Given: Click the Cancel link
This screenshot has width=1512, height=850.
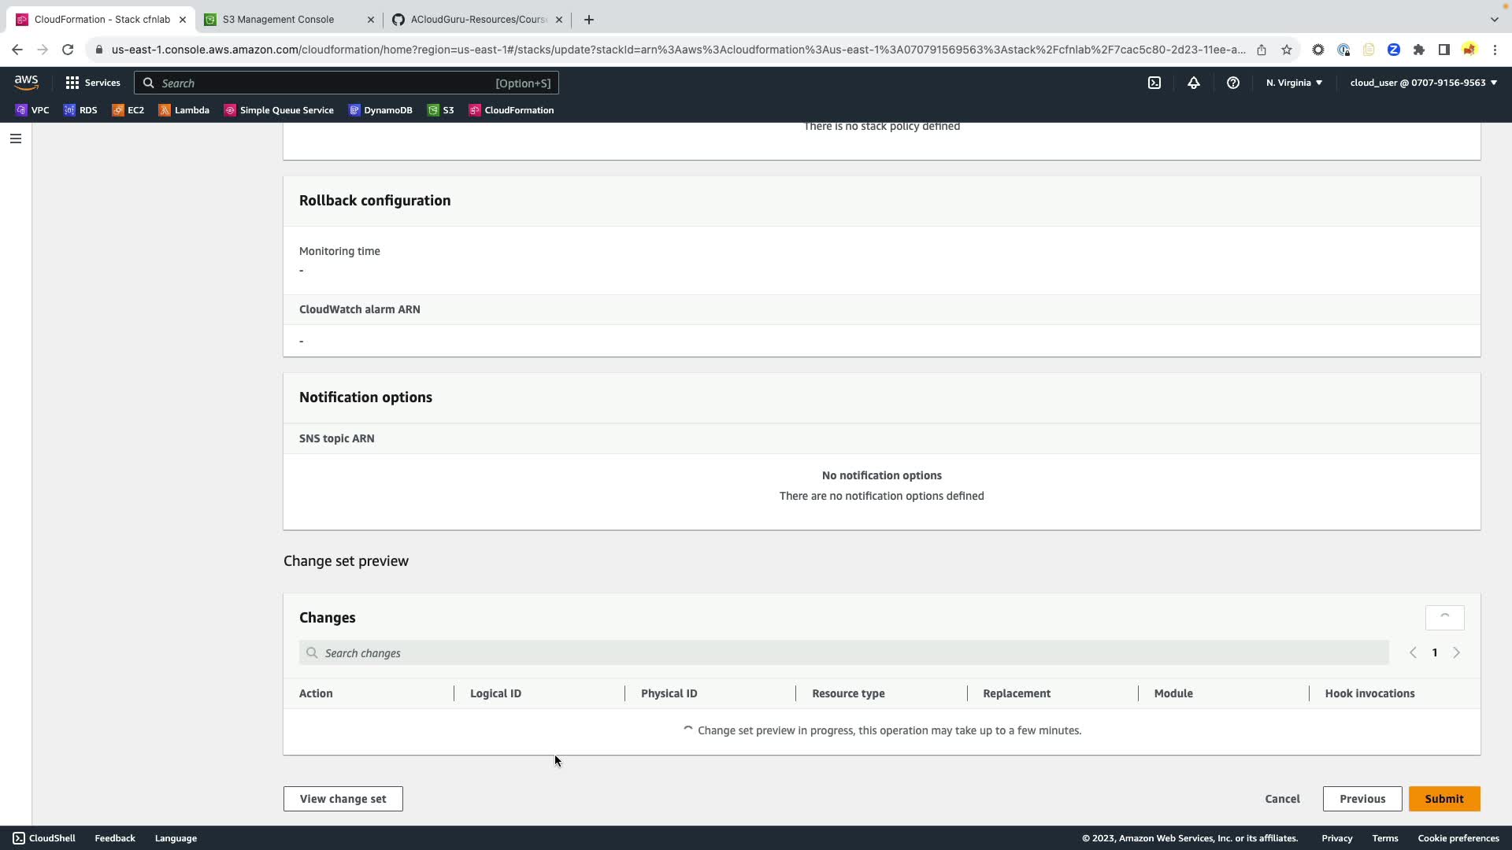Looking at the screenshot, I should click(1282, 798).
